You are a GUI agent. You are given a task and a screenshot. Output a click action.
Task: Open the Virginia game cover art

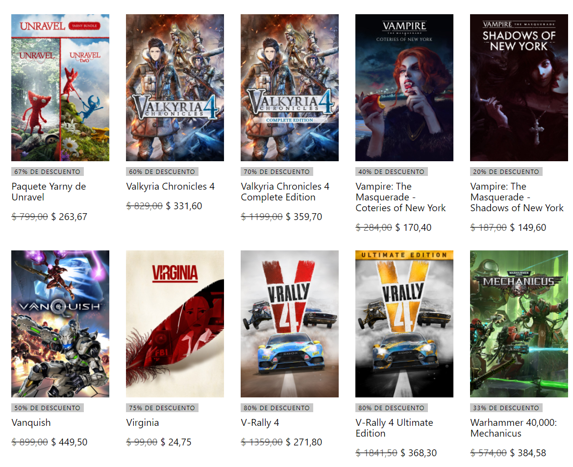(175, 324)
